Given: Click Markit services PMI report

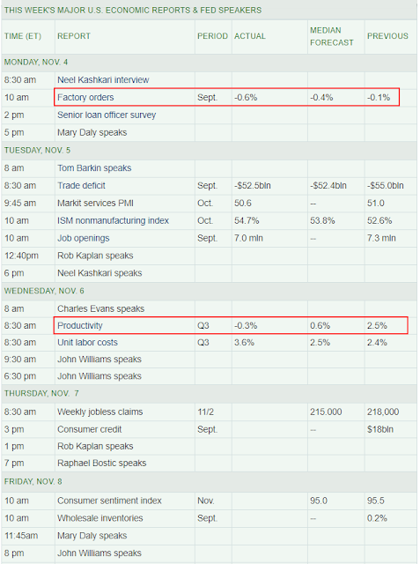Looking at the screenshot, I should pyautogui.click(x=96, y=204).
